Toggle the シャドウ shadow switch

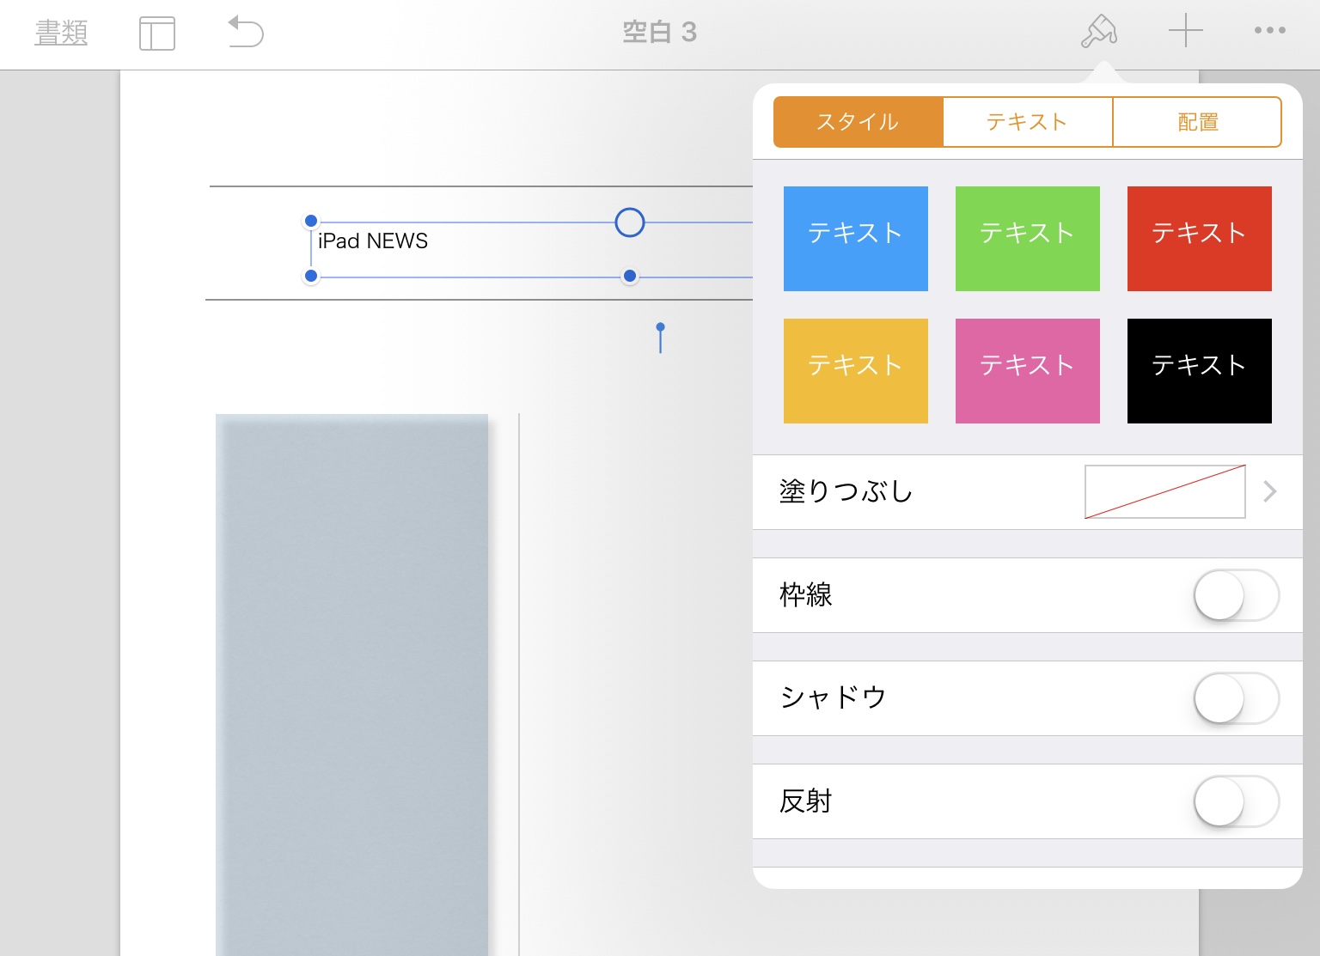[1237, 698]
